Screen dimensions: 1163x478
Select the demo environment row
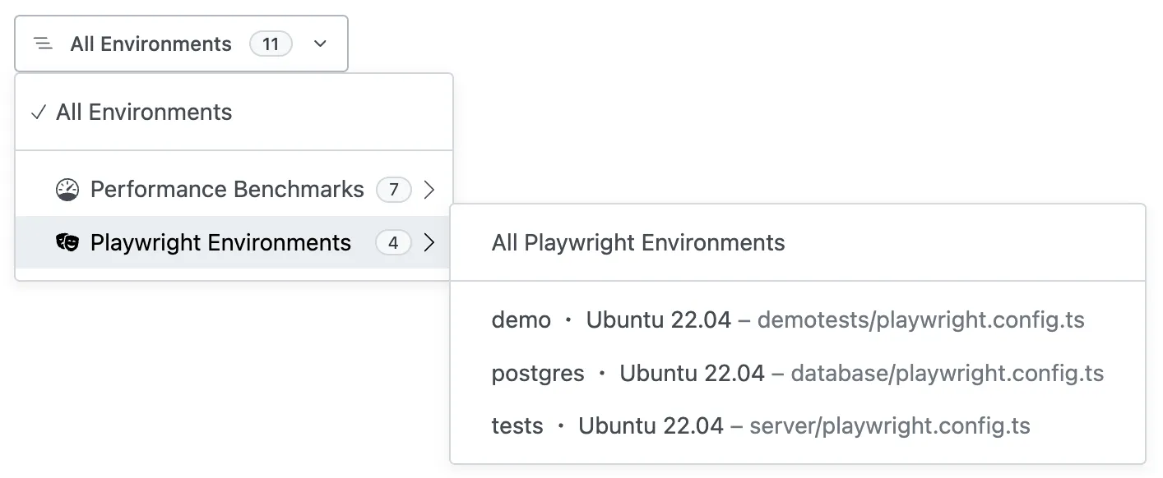521,319
